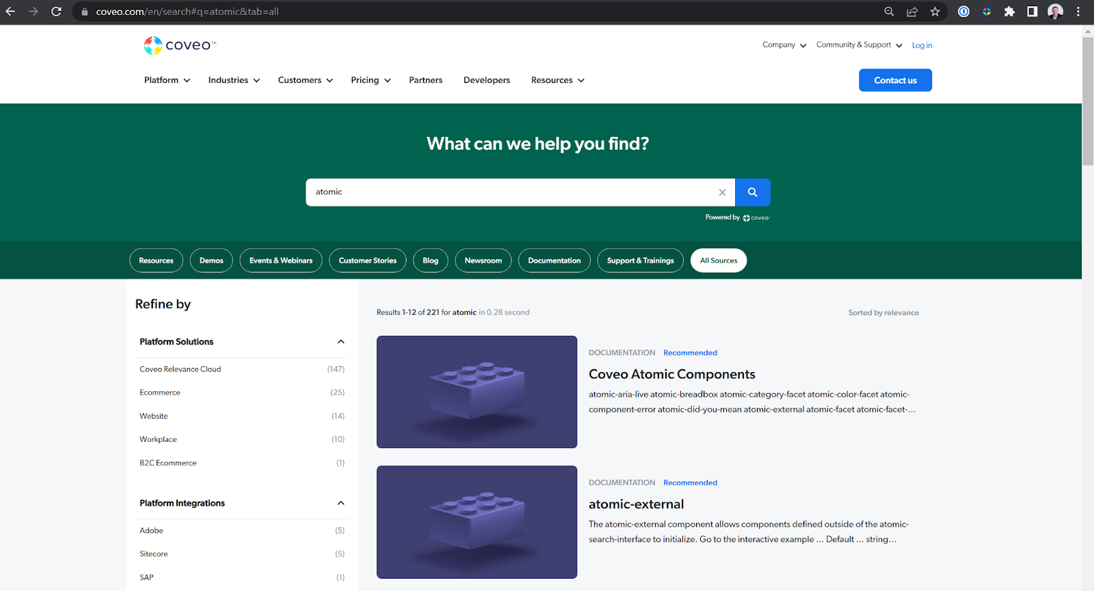Click the Powered by Coveo logo
Viewport: 1094px width, 591px height.
[x=756, y=218]
